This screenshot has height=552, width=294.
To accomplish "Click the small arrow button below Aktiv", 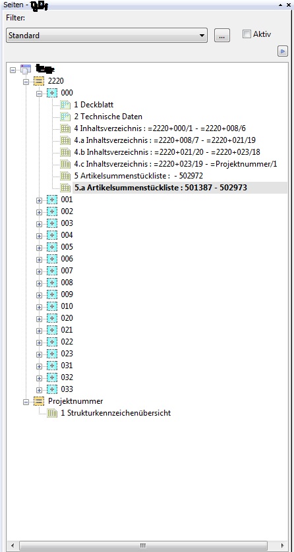I will coord(283,51).
